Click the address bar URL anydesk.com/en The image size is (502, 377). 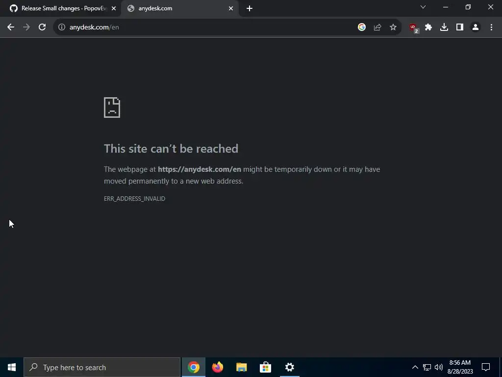(x=94, y=27)
